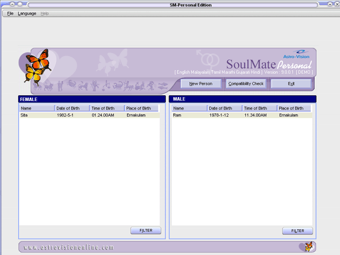Screen dimensions: 340x255
Task: Sort female list by Name column header
Action: click(36, 108)
